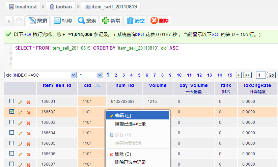Open the page number dropdown
The image size is (278, 167).
90,75
